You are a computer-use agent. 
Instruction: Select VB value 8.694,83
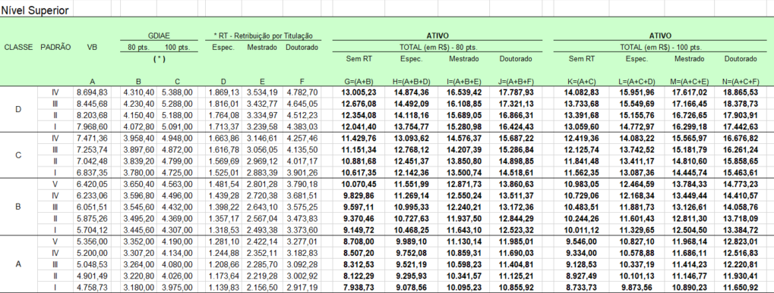pos(93,92)
